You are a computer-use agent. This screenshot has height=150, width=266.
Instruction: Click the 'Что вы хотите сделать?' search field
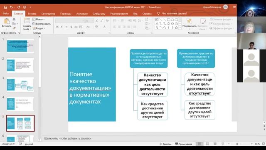pos(175,13)
